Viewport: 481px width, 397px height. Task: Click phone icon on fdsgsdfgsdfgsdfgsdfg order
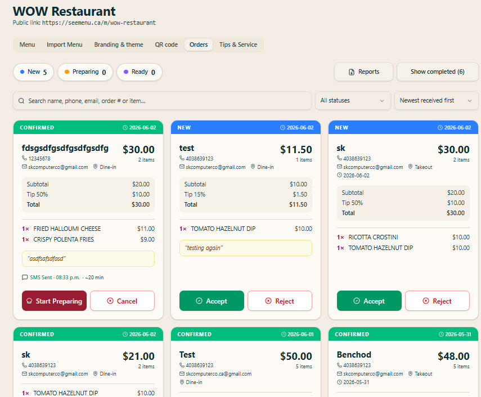[24, 158]
